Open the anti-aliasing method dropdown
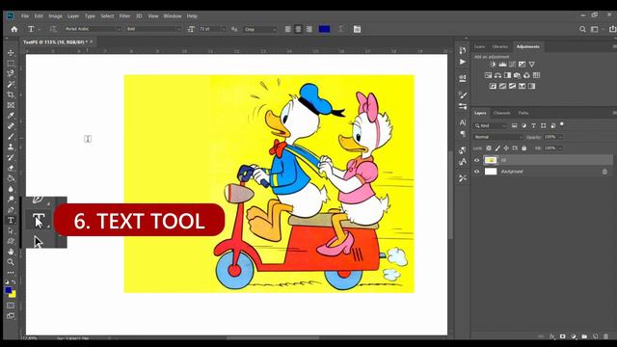 260,29
